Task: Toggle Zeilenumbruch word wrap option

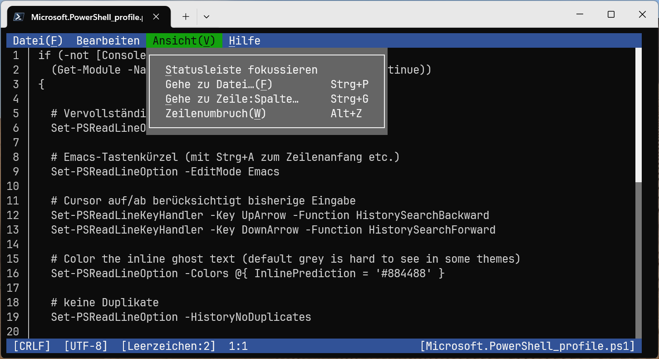Action: (216, 114)
